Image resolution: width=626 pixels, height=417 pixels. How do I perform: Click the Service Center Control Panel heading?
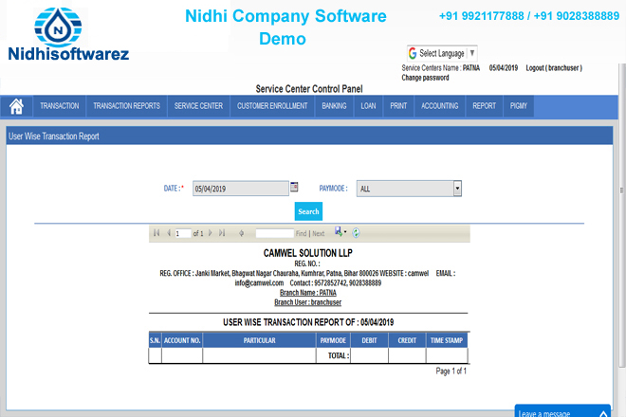click(x=309, y=88)
